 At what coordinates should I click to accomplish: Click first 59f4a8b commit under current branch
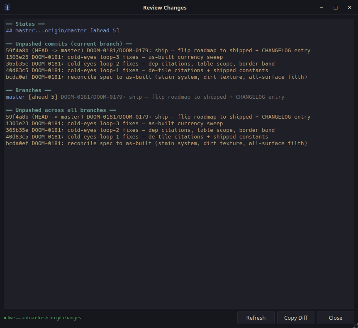coord(158,51)
